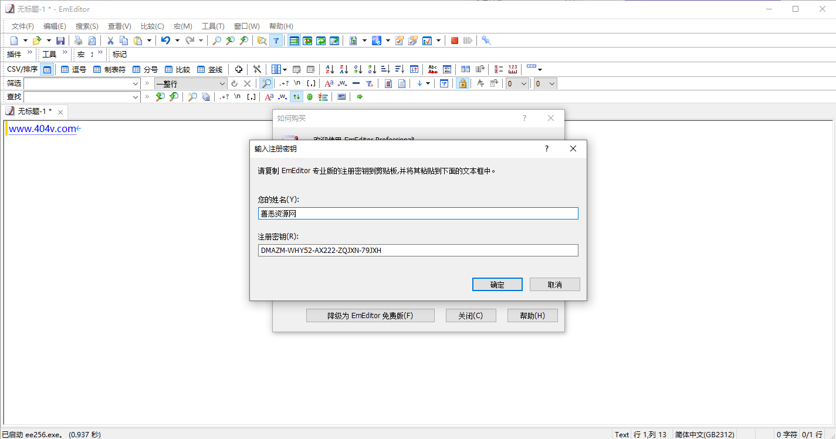Click the sort A to Z icon
The height and width of the screenshot is (439, 836).
click(330, 69)
